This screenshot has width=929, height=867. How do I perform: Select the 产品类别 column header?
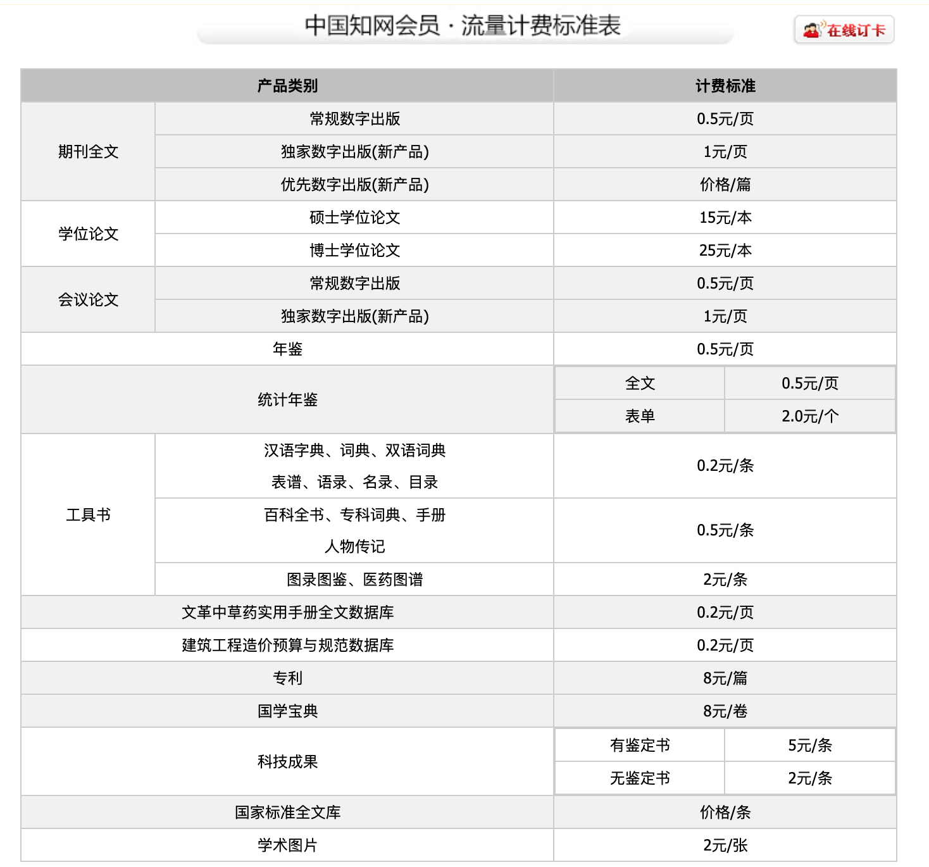(x=287, y=85)
